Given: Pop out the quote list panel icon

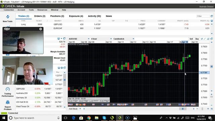Looking at the screenshot, I should (x=64, y=68).
